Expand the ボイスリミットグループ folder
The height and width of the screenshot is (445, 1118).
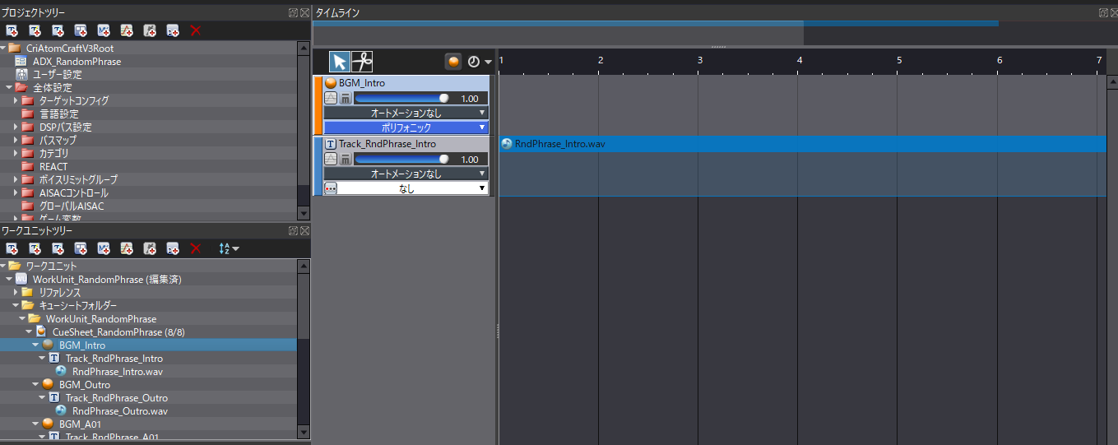[x=16, y=179]
